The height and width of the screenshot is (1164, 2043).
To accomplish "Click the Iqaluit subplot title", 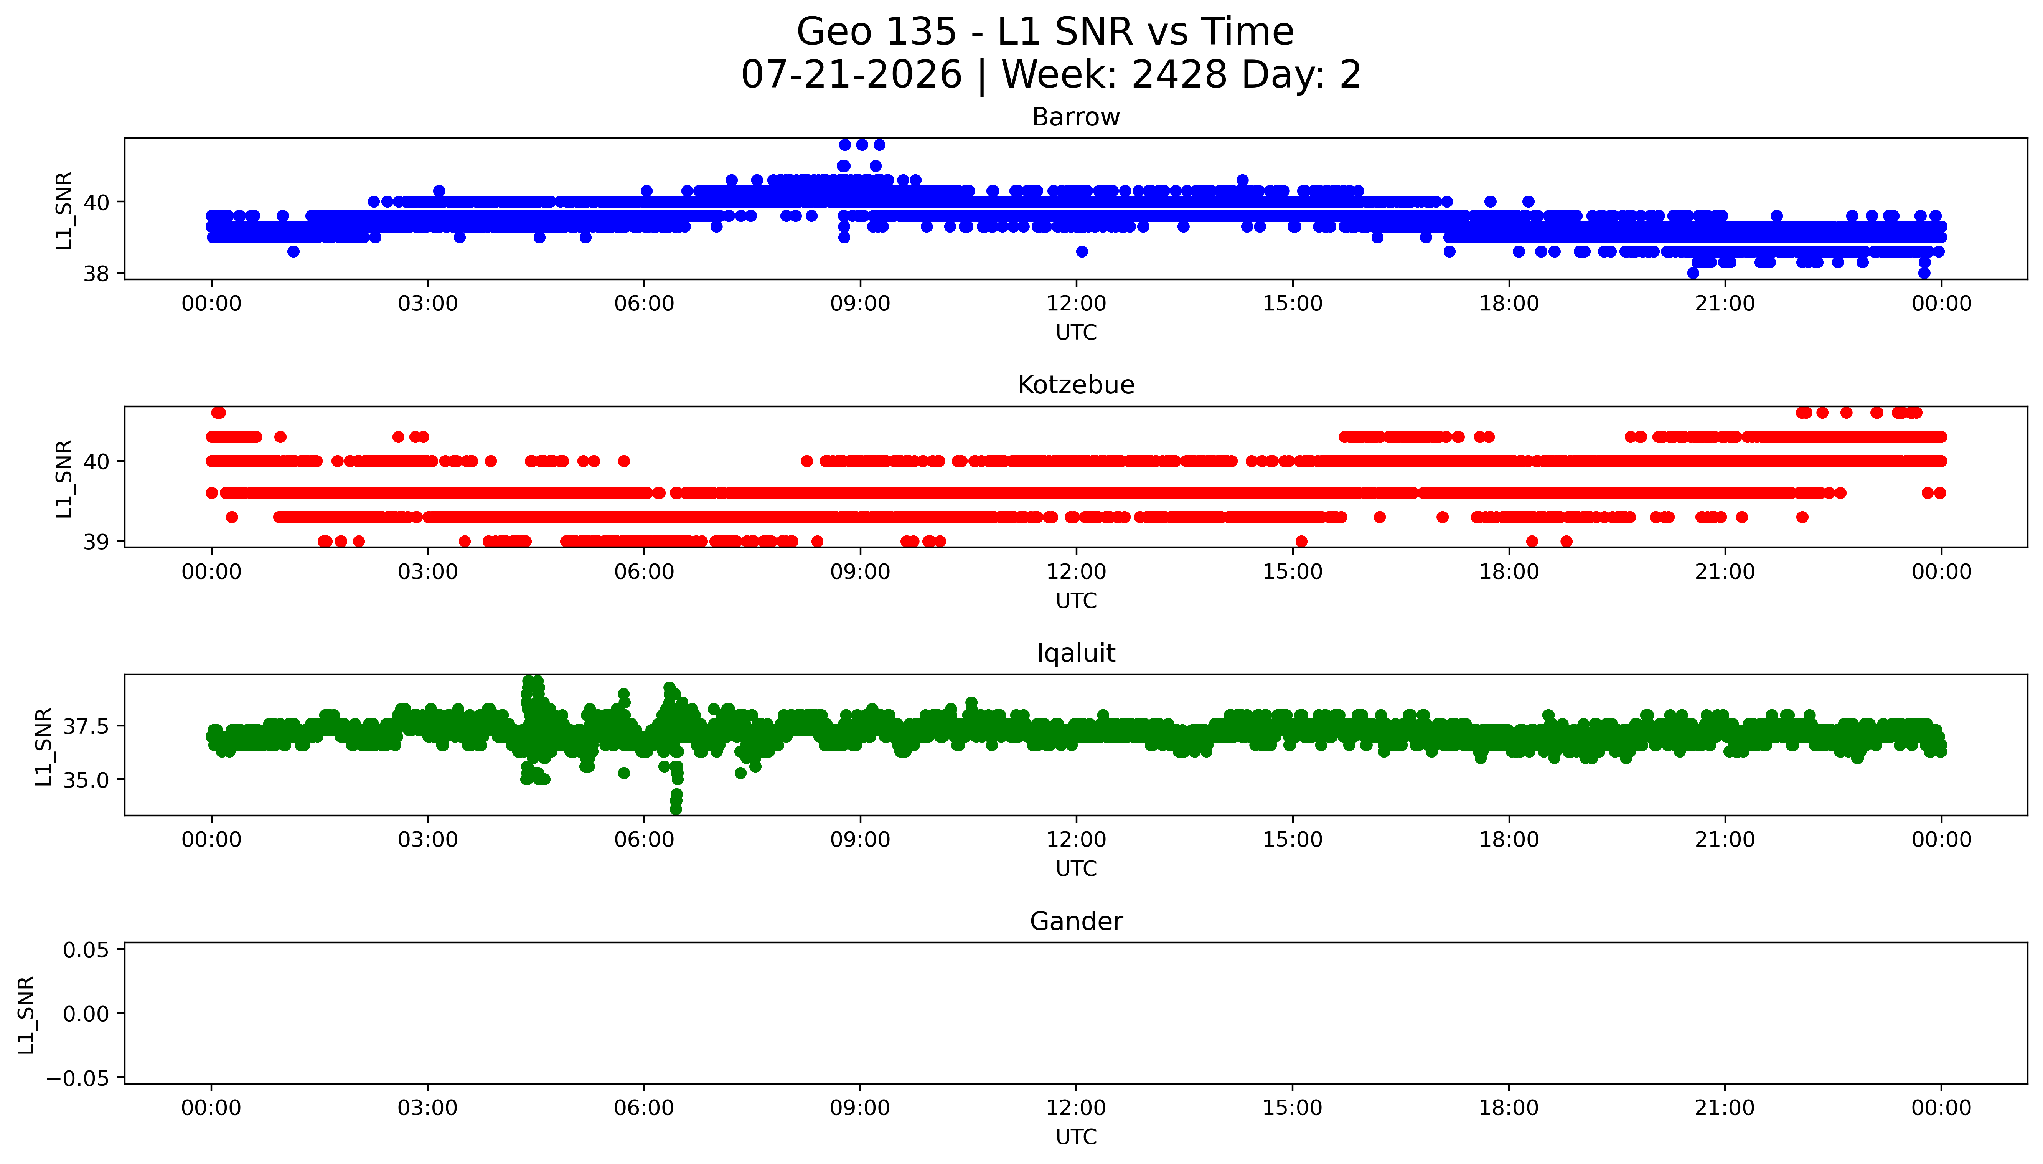I will click(x=1075, y=653).
